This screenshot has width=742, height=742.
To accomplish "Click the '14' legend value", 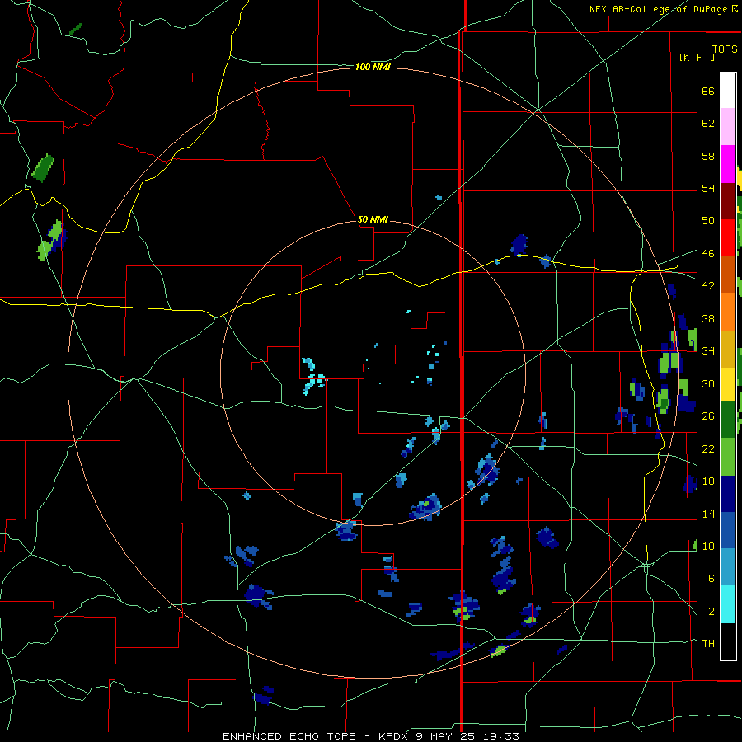I will coord(708,514).
